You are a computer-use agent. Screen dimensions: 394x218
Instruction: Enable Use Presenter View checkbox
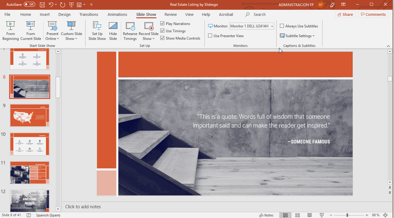point(210,36)
